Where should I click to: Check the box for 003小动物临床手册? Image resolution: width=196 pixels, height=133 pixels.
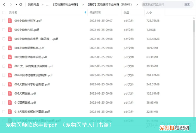[x=4, y=39]
